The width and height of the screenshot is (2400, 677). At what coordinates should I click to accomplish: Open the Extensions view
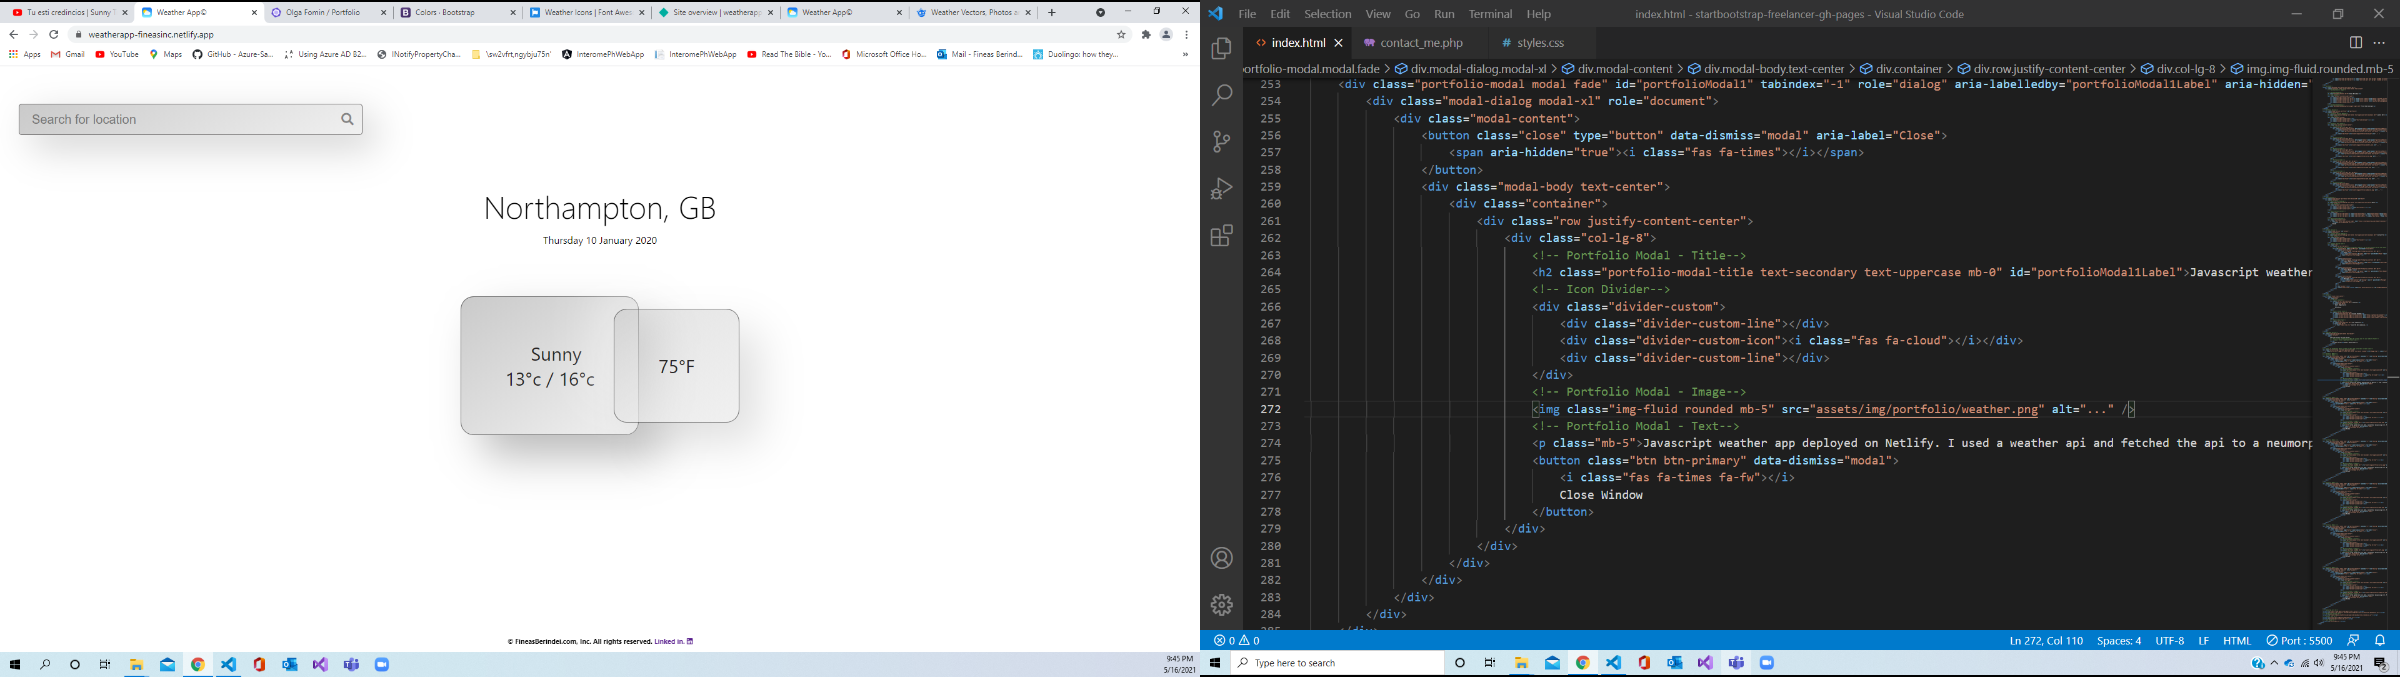(x=1221, y=236)
